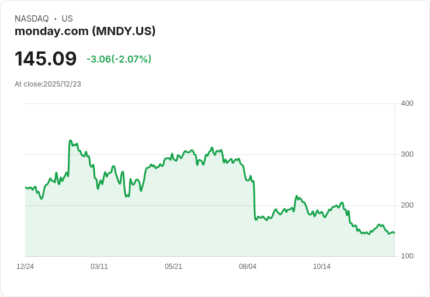The image size is (430, 297).
Task: Click the sharp August drop on the chart line
Action: 254,201
